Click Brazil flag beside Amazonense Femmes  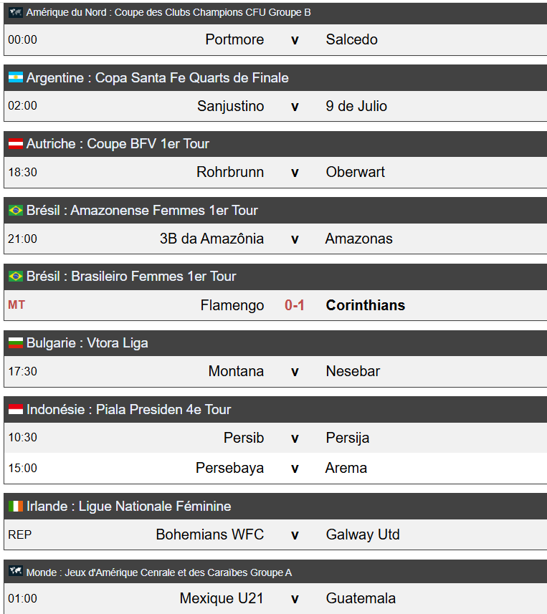[16, 211]
